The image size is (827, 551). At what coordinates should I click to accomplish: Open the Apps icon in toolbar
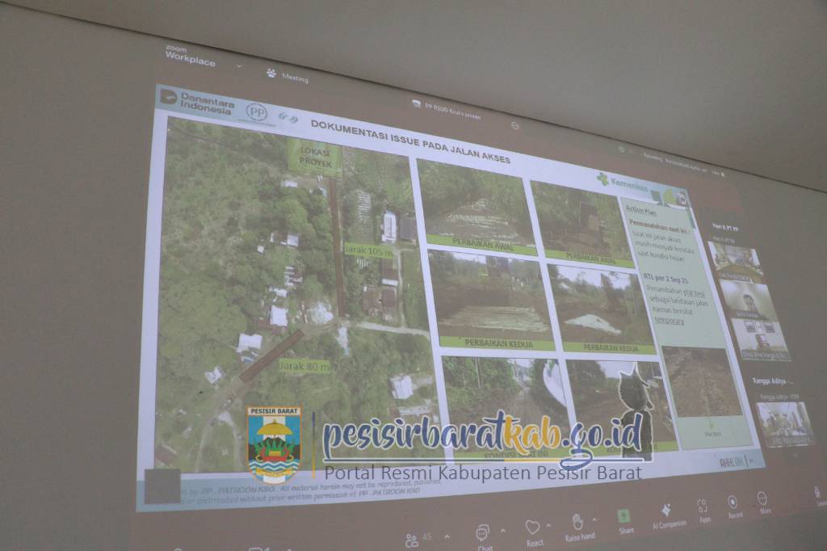coord(703,507)
